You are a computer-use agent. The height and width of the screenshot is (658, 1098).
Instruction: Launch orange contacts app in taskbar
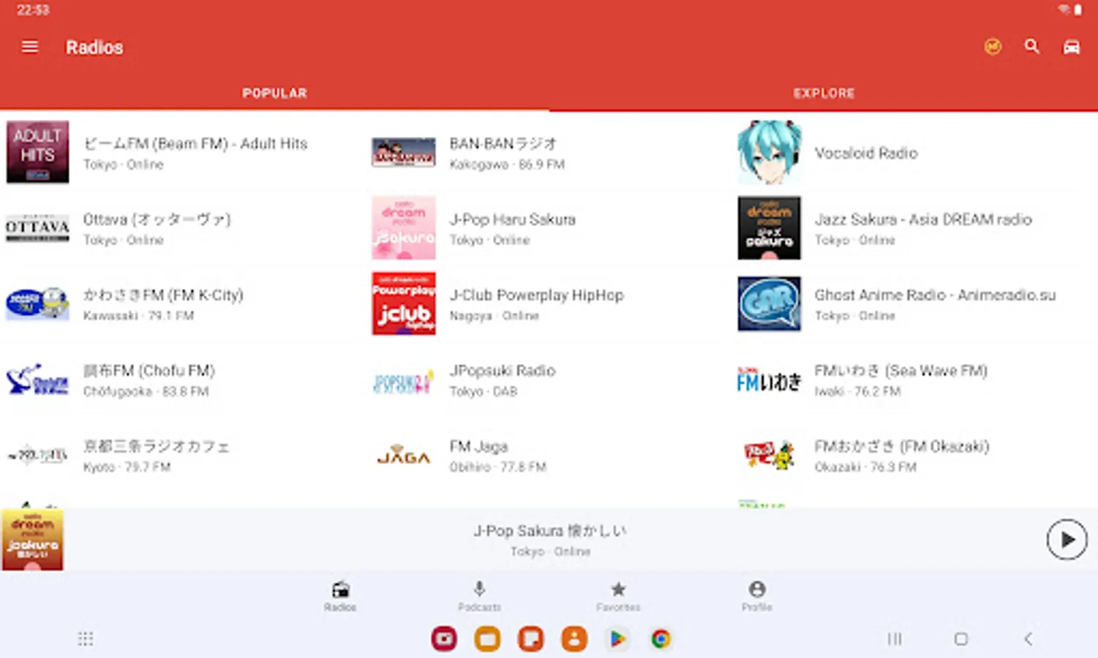[x=574, y=639]
